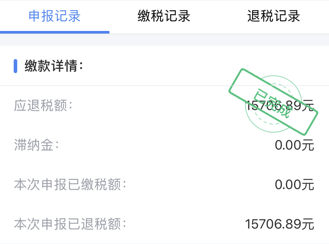Viewport: 329px width, 244px height.
Task: Click the 元 unit after the 滞纳金 amount
Action: coord(308,145)
